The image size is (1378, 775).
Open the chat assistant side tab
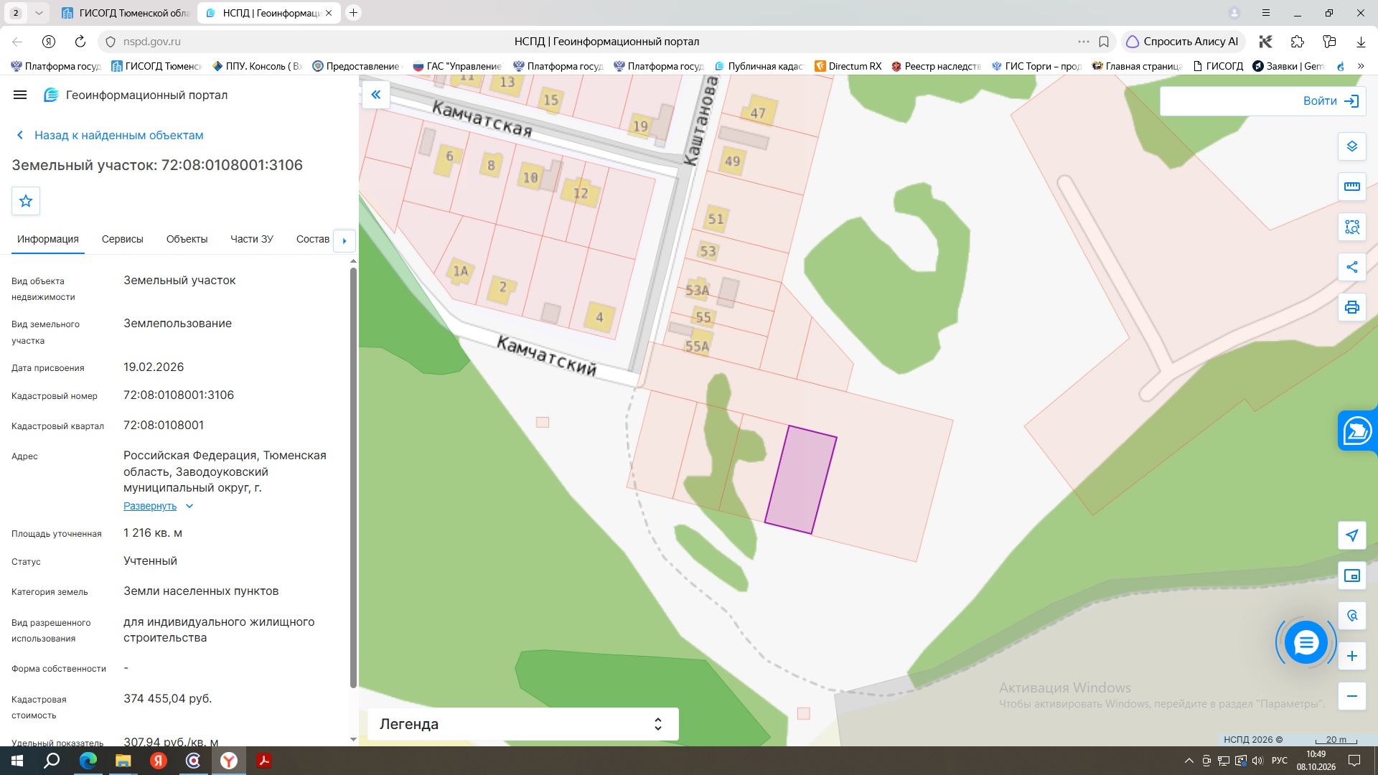(x=1358, y=431)
